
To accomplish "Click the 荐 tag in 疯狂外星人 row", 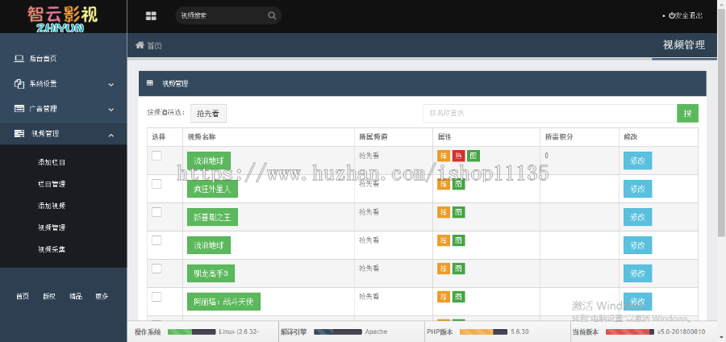I will click(444, 184).
